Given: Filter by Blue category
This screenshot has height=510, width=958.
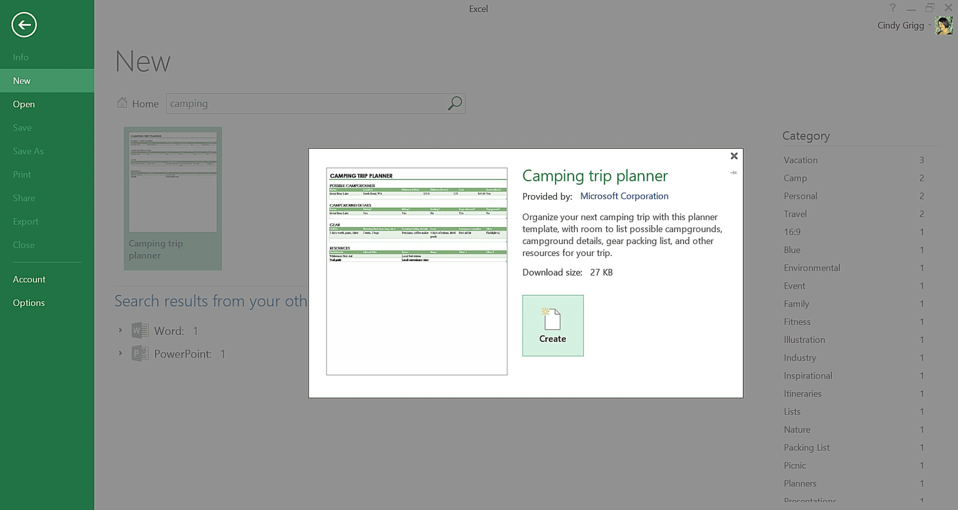Looking at the screenshot, I should tap(854, 250).
